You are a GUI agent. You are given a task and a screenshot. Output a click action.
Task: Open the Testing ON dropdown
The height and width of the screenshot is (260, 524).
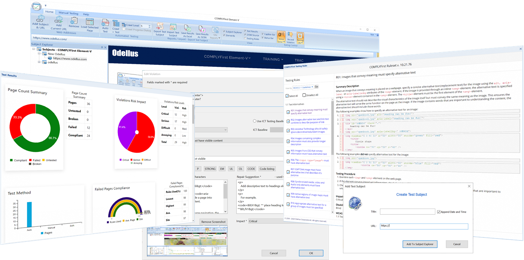[x=300, y=38]
